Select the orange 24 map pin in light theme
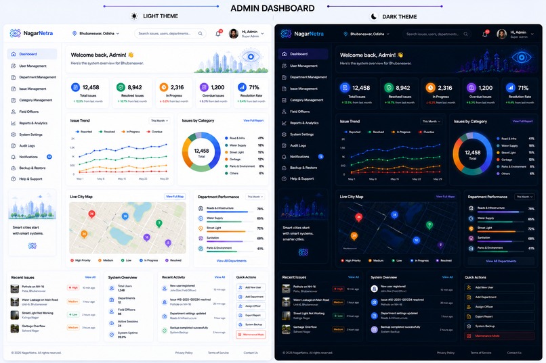This screenshot has height=363, width=546. [84, 235]
